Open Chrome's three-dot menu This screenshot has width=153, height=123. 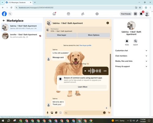150,8
